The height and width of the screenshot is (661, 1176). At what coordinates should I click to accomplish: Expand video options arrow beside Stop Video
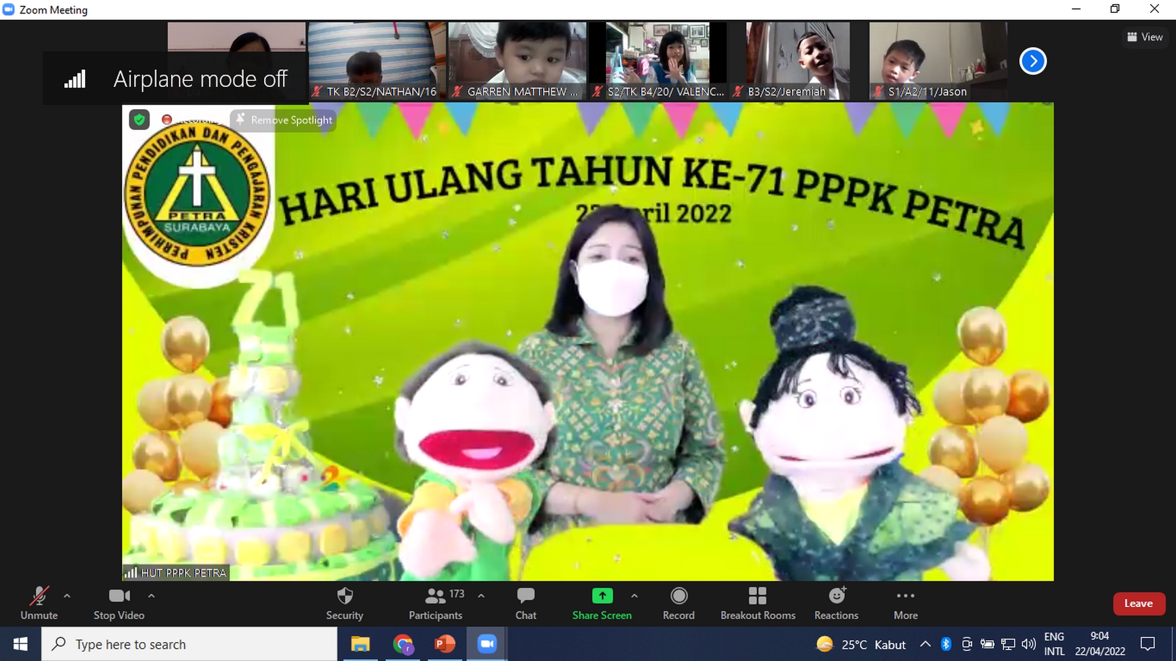tap(151, 595)
